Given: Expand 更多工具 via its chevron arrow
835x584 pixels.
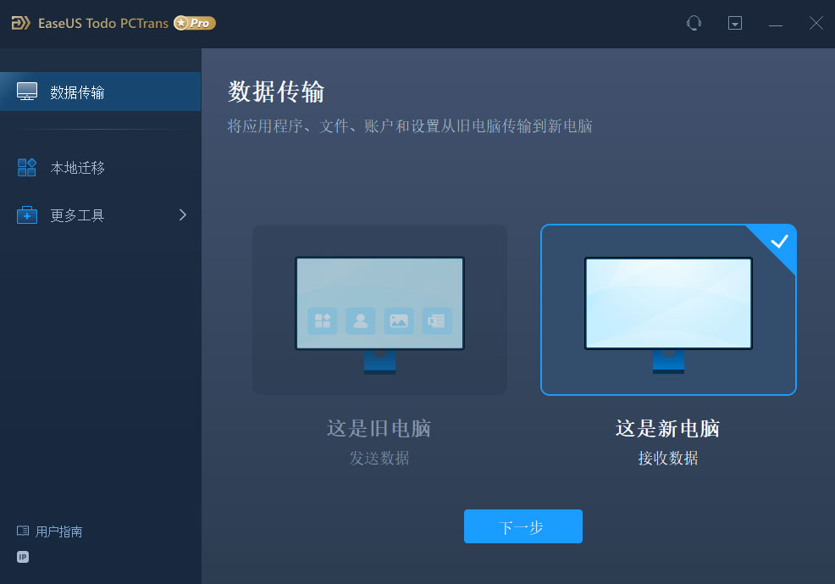Looking at the screenshot, I should pos(181,214).
